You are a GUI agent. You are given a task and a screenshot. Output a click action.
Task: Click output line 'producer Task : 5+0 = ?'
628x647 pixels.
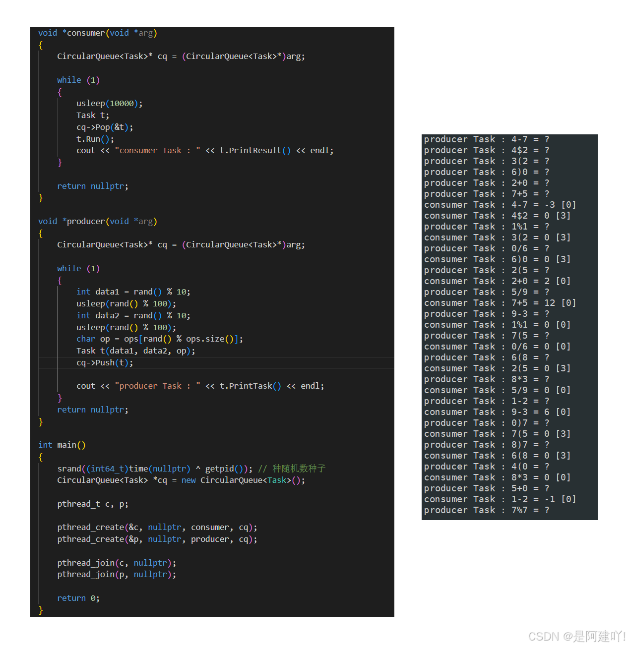(487, 488)
